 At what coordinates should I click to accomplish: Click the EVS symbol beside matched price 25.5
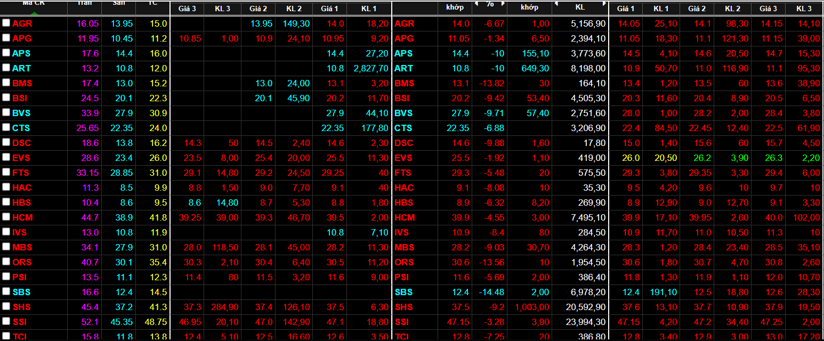coord(403,158)
